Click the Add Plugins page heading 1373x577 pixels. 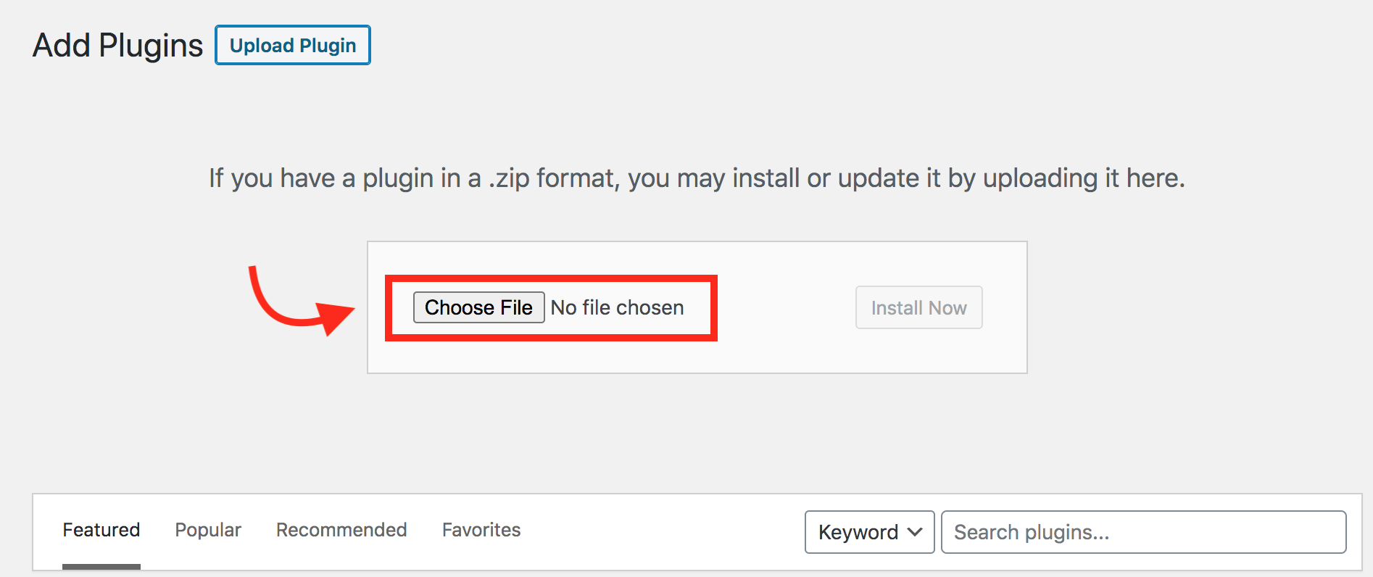click(x=117, y=45)
